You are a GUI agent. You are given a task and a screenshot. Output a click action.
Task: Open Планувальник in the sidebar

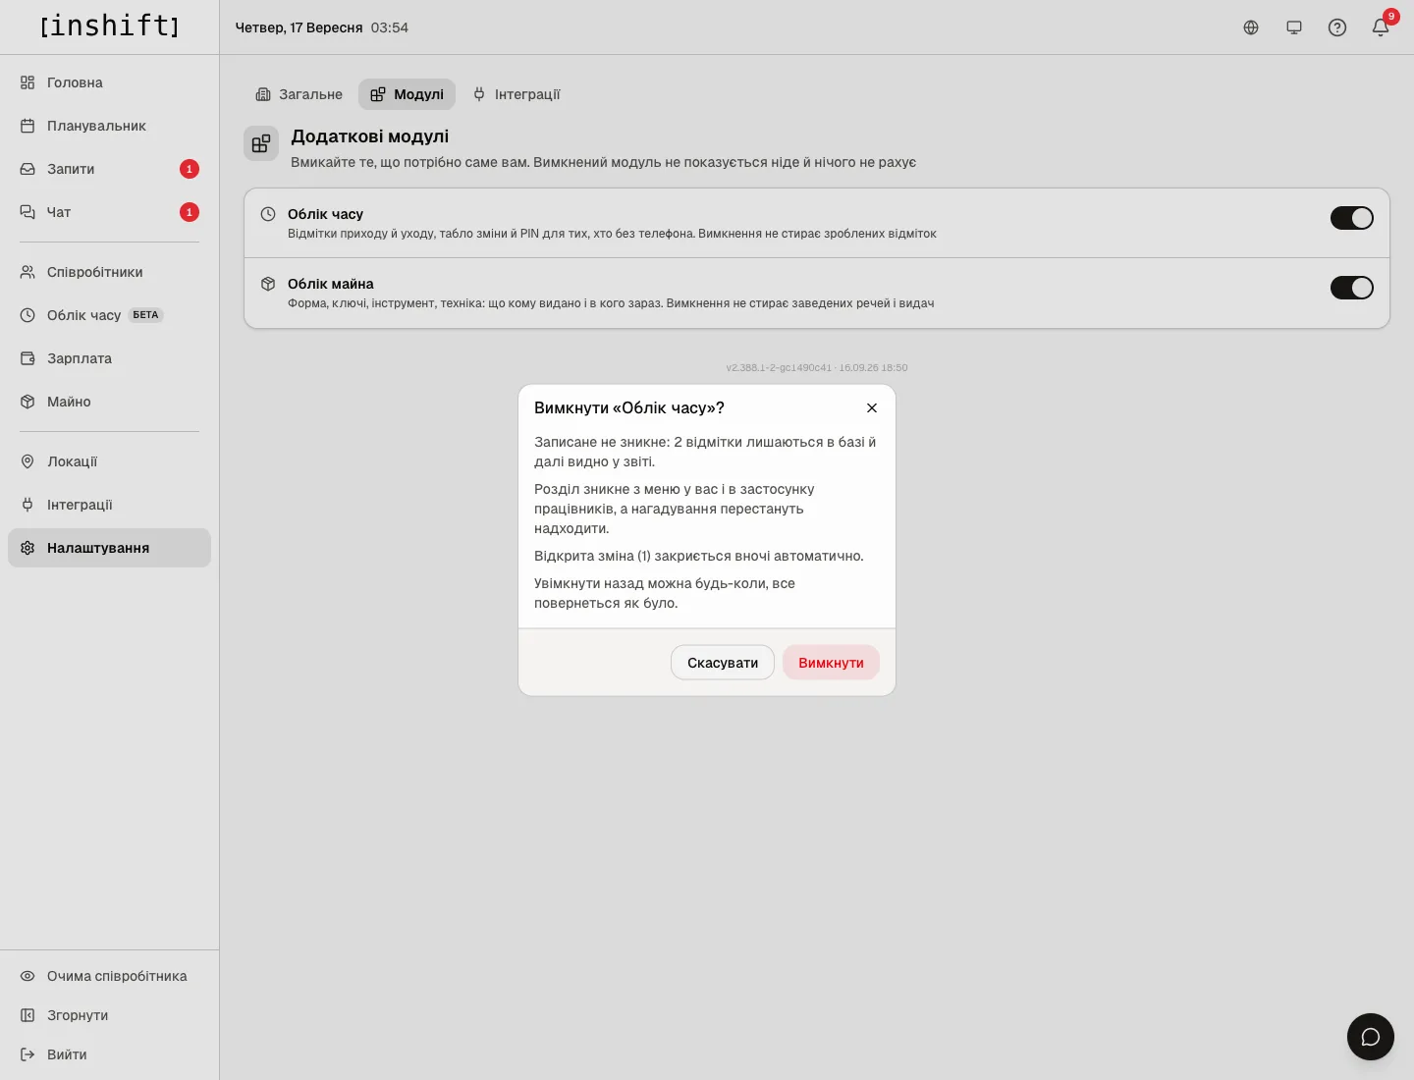(x=109, y=126)
